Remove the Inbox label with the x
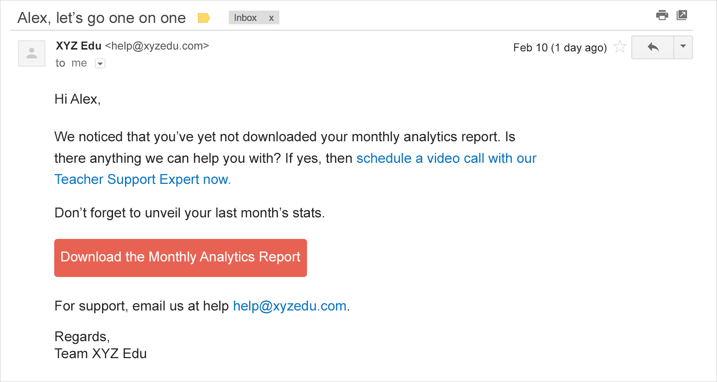 [x=271, y=18]
